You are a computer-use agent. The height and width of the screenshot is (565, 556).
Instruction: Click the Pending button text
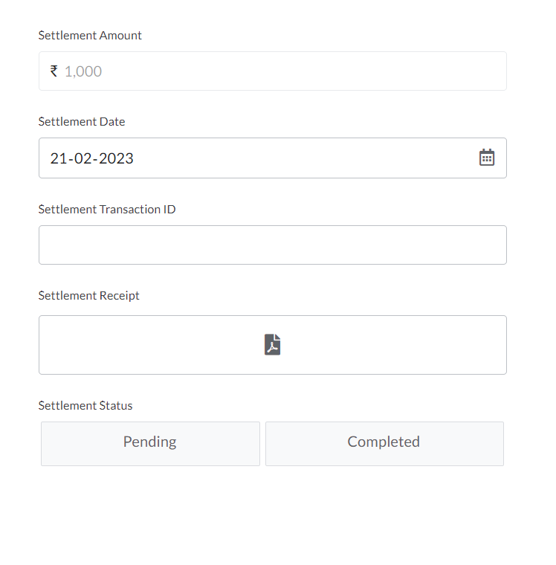coord(150,442)
